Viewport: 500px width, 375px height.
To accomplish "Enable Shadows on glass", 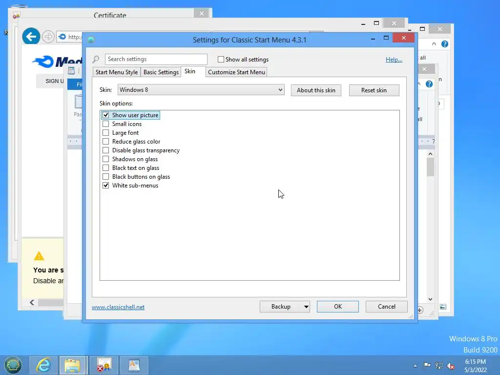I will tap(105, 159).
